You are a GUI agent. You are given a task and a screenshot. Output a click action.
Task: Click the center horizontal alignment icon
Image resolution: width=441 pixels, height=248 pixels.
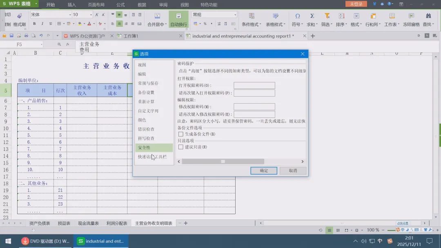pos(119,24)
